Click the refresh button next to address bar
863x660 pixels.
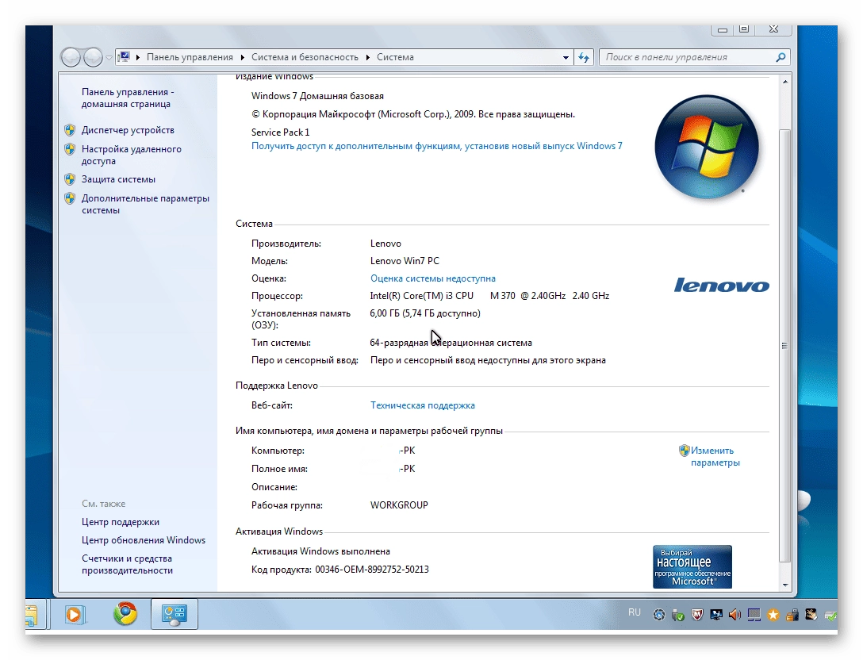point(584,57)
